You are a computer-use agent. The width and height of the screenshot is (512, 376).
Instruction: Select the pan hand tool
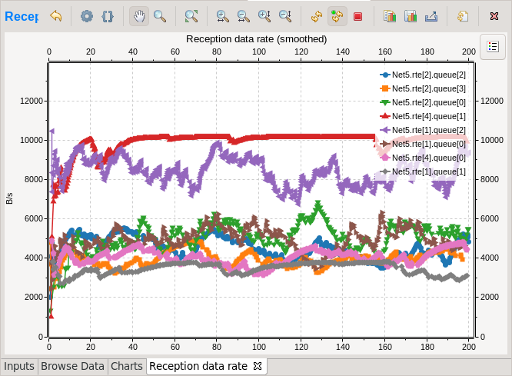point(139,16)
